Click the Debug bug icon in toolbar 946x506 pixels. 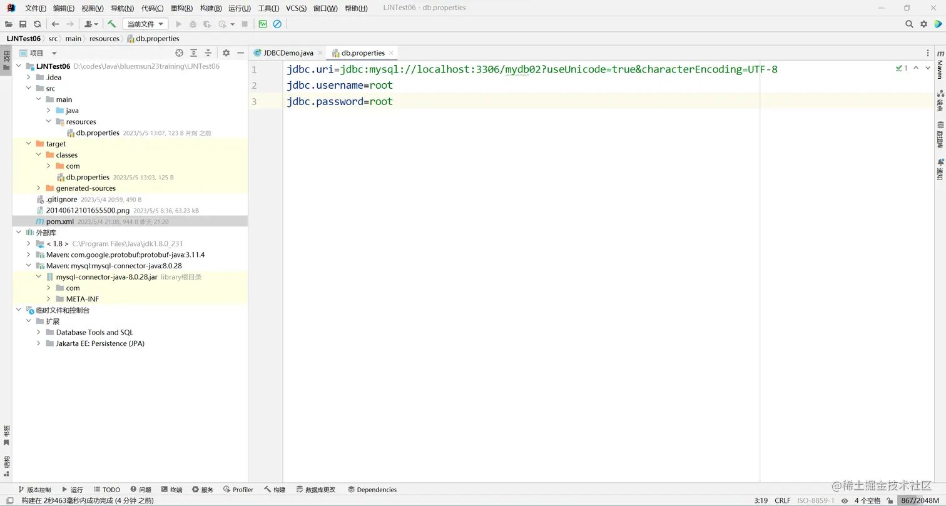pyautogui.click(x=193, y=24)
